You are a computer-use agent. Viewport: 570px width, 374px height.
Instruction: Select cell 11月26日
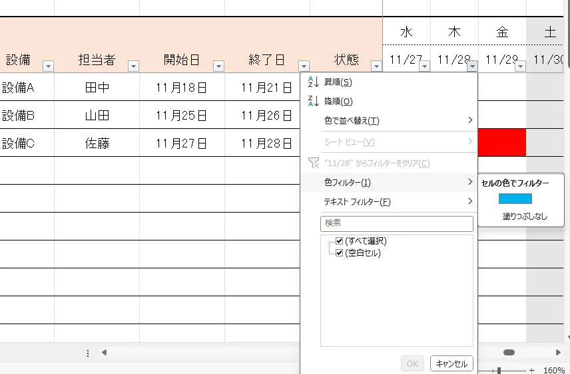tap(262, 116)
